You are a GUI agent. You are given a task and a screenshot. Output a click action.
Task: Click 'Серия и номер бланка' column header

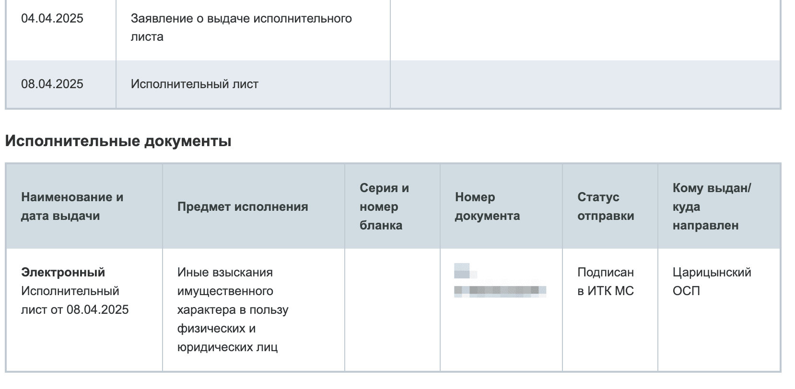coord(384,206)
